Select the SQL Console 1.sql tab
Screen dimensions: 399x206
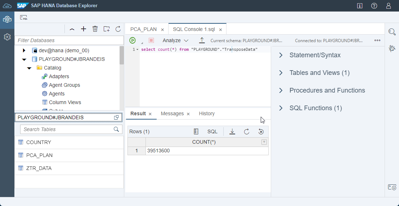[194, 29]
